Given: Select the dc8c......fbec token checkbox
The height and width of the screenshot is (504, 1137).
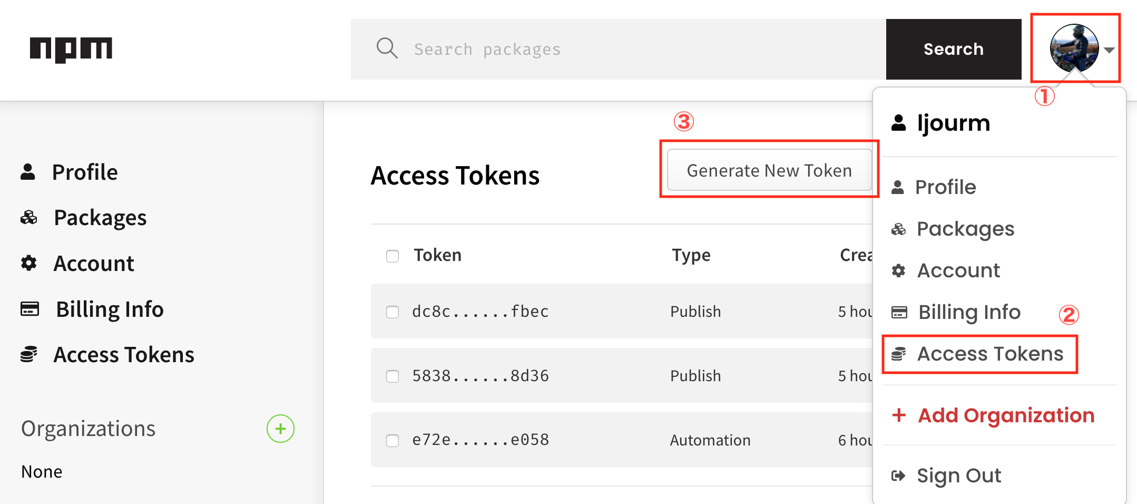Looking at the screenshot, I should click(393, 312).
